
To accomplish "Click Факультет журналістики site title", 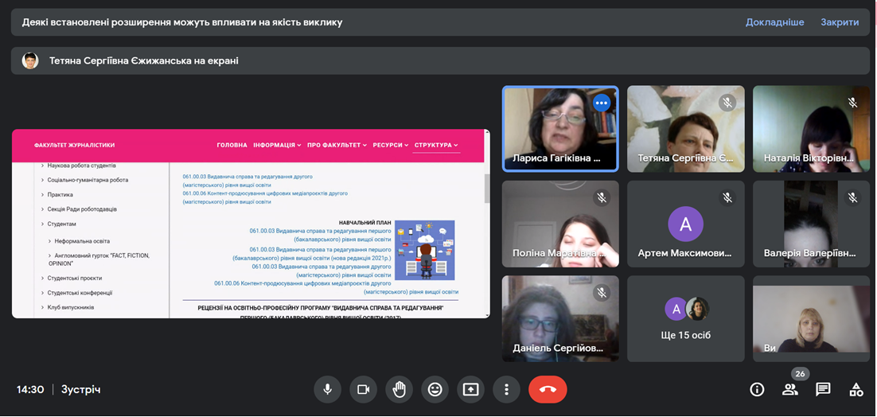I will (74, 146).
